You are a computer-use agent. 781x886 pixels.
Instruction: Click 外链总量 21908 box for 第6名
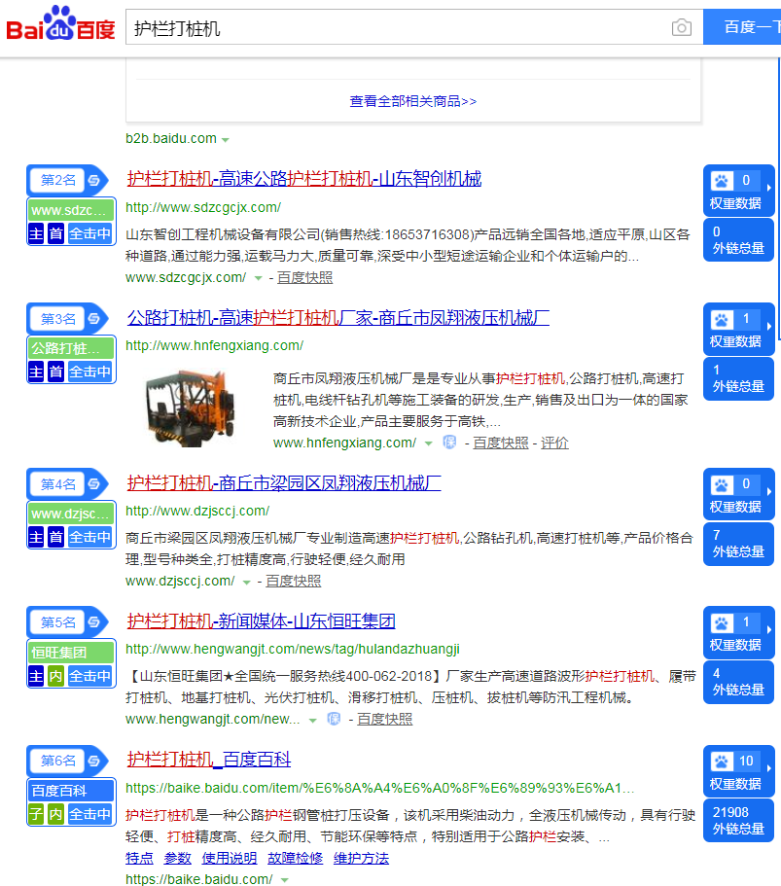coord(738,821)
